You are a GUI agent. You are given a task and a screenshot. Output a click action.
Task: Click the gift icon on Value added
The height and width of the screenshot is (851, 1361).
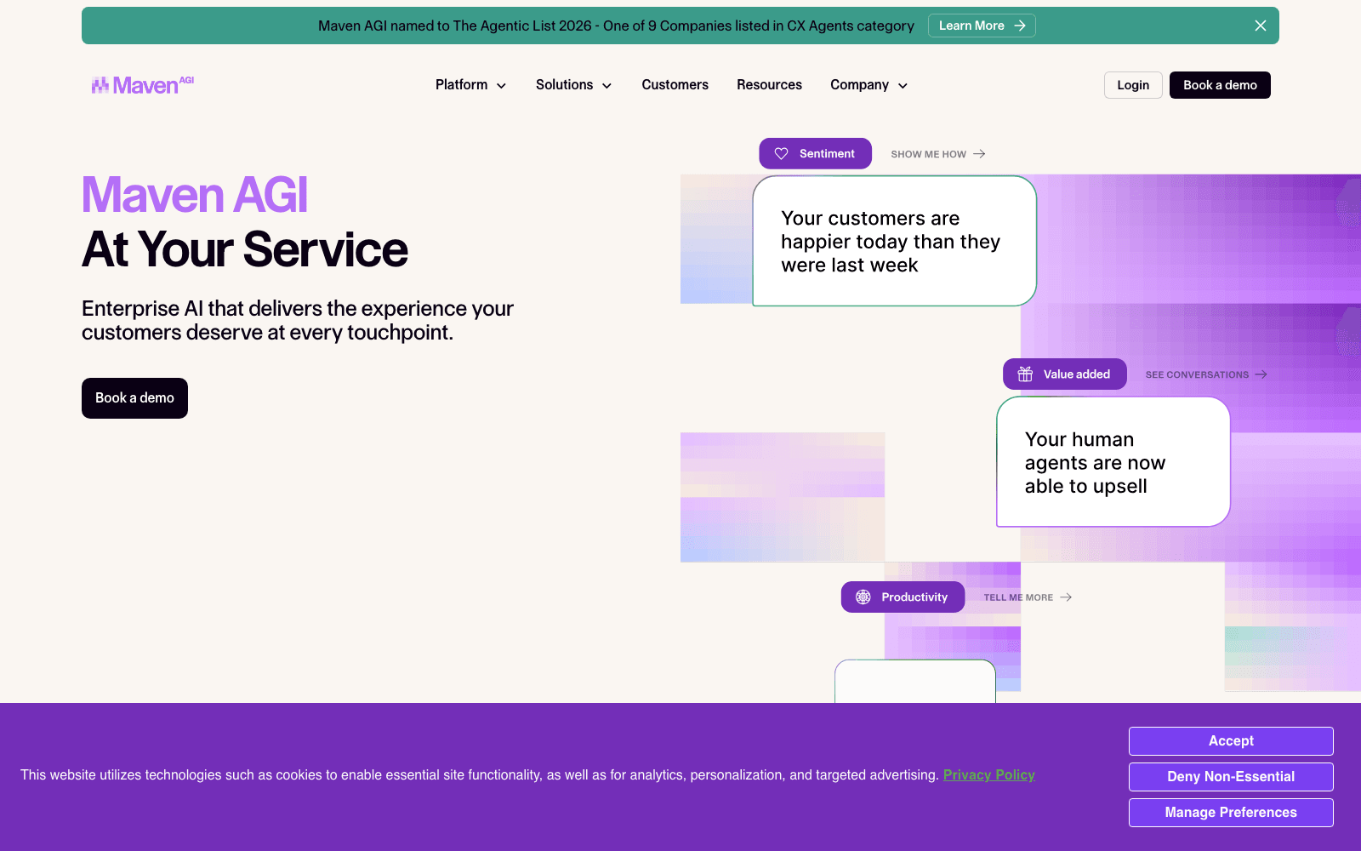pos(1025,374)
